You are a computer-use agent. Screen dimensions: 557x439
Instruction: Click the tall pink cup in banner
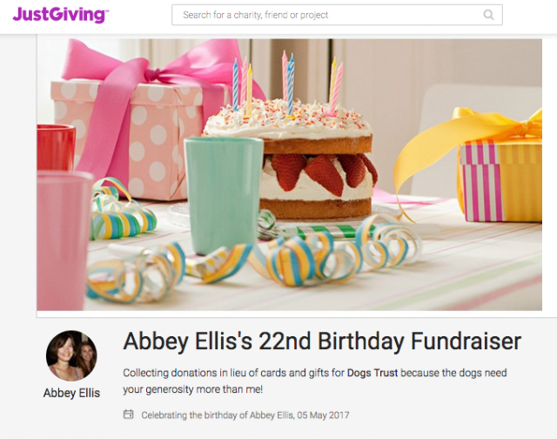pos(64,240)
